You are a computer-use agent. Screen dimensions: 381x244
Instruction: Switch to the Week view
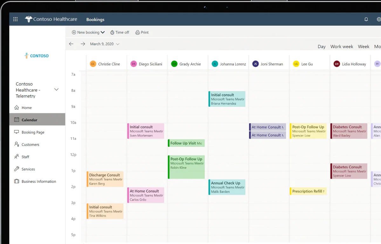(363, 46)
